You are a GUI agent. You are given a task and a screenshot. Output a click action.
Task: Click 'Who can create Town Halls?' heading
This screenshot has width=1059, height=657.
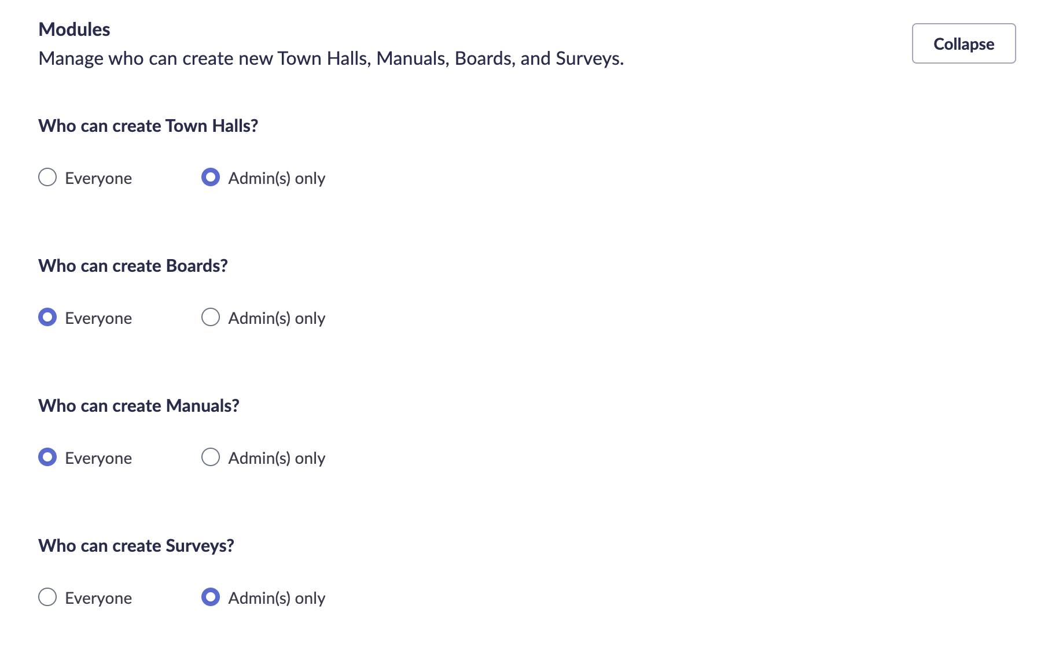pos(148,126)
